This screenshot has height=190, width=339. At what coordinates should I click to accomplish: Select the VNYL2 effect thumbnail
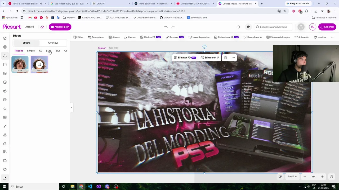[39, 64]
